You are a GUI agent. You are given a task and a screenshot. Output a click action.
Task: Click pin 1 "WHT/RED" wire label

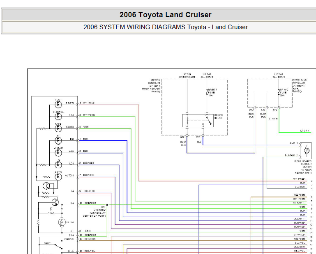coord(89,103)
